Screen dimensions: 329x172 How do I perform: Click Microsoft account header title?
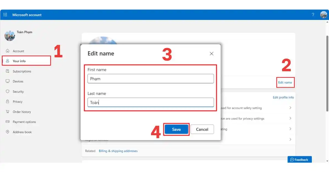27,15
